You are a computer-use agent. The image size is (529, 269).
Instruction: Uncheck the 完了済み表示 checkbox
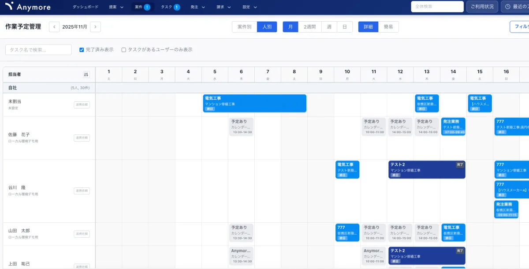pyautogui.click(x=82, y=50)
